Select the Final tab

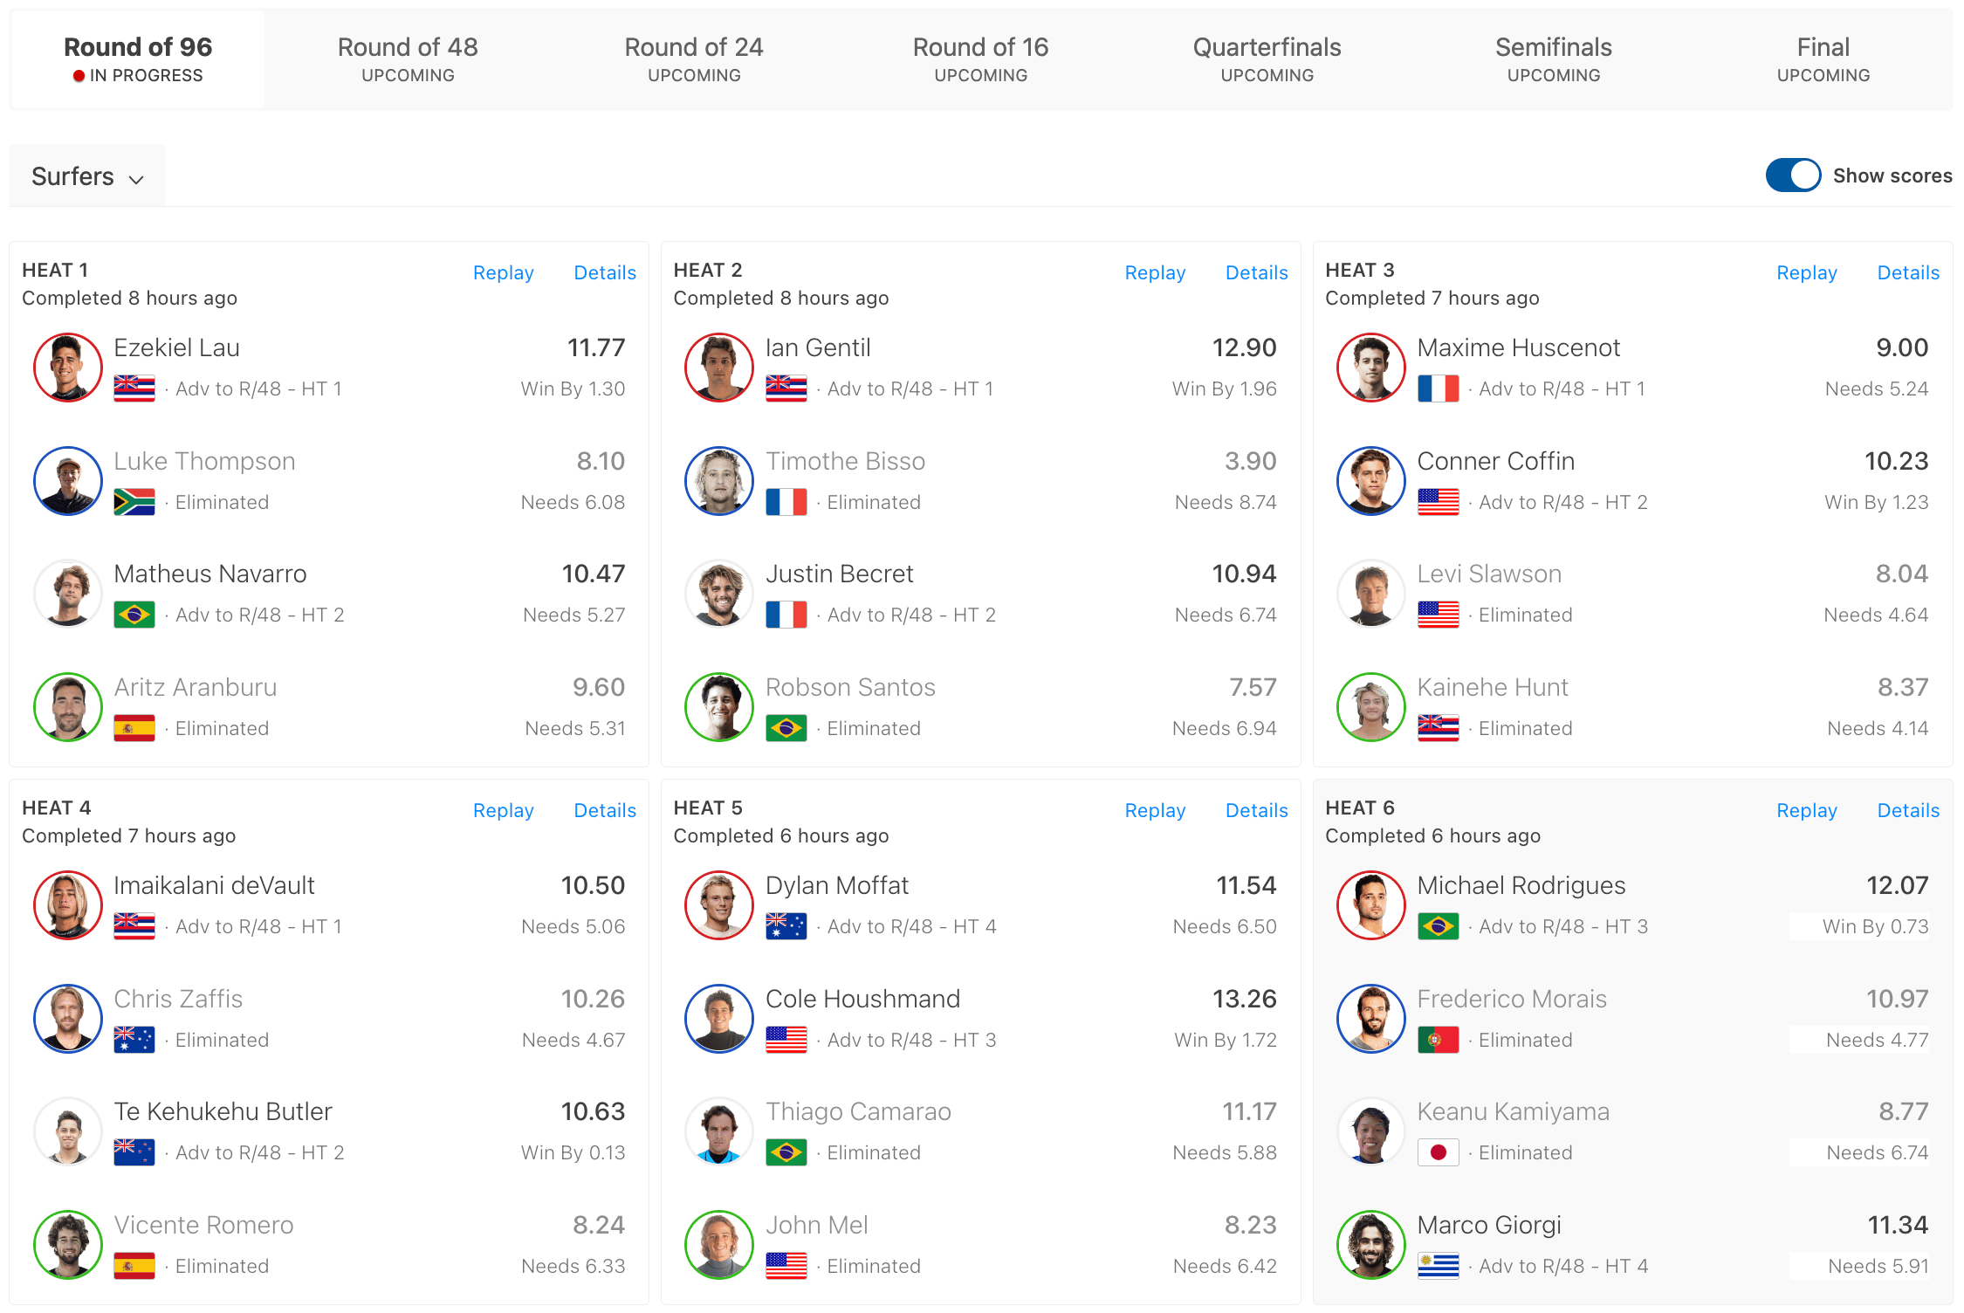[x=1823, y=59]
